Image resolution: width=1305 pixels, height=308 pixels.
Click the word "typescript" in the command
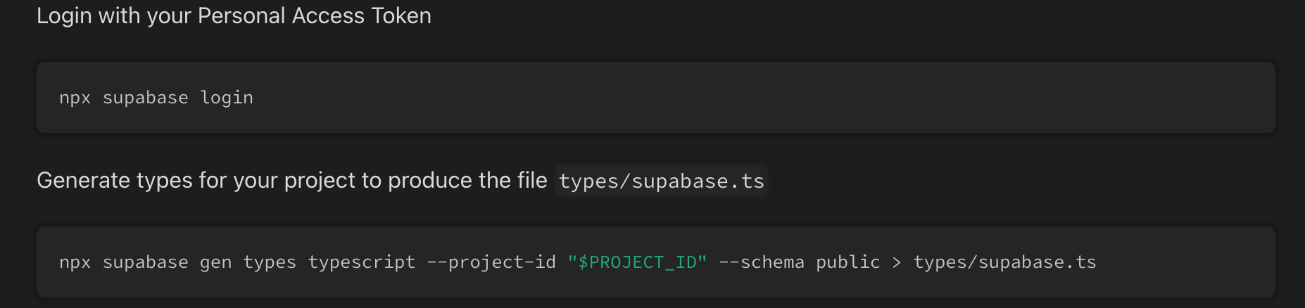pyautogui.click(x=362, y=262)
